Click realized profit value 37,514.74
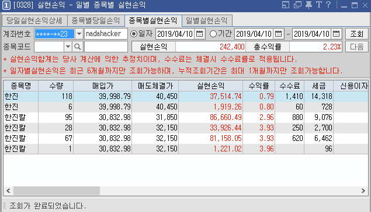This screenshot has height=212, width=371. pyautogui.click(x=226, y=97)
